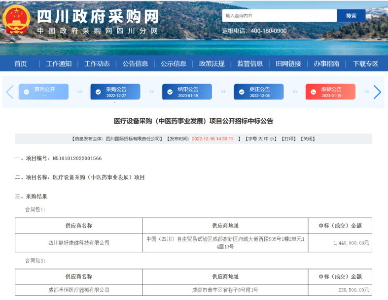This screenshot has width=388, height=300.
Task: Click the 合同包1 label
Action: (35, 209)
